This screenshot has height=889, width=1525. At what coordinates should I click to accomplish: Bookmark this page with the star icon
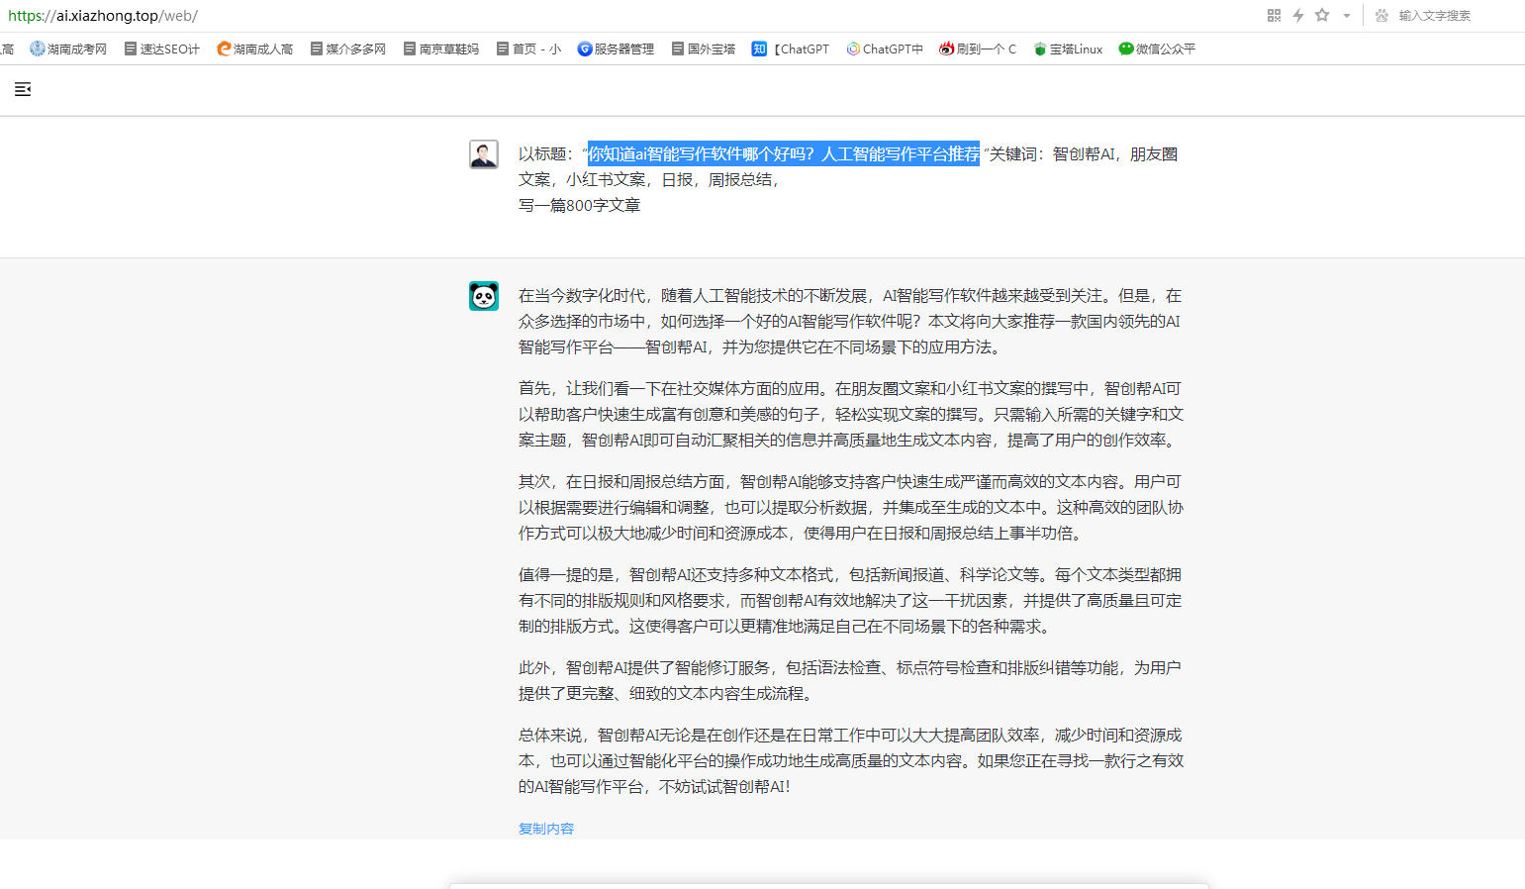(x=1322, y=15)
